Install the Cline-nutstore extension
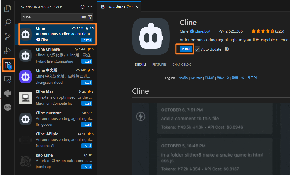 click(87, 124)
